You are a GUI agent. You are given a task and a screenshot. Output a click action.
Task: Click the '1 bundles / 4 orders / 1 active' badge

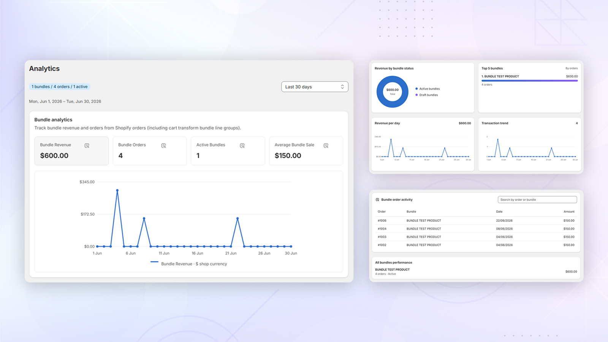pyautogui.click(x=59, y=87)
